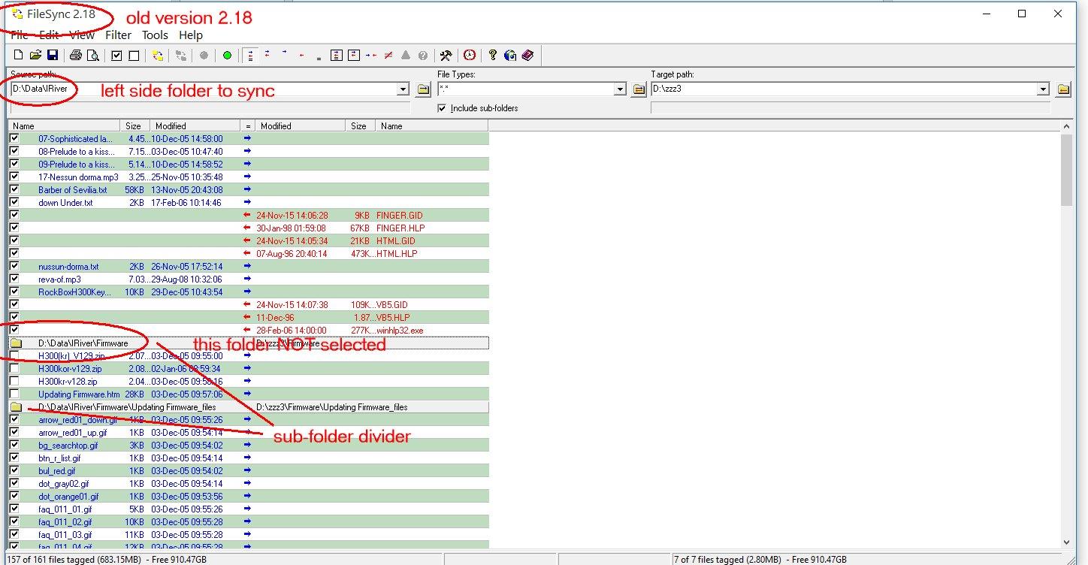Image resolution: width=1088 pixels, height=565 pixels.
Task: Expand the Source path dropdown arrow
Action: click(404, 89)
